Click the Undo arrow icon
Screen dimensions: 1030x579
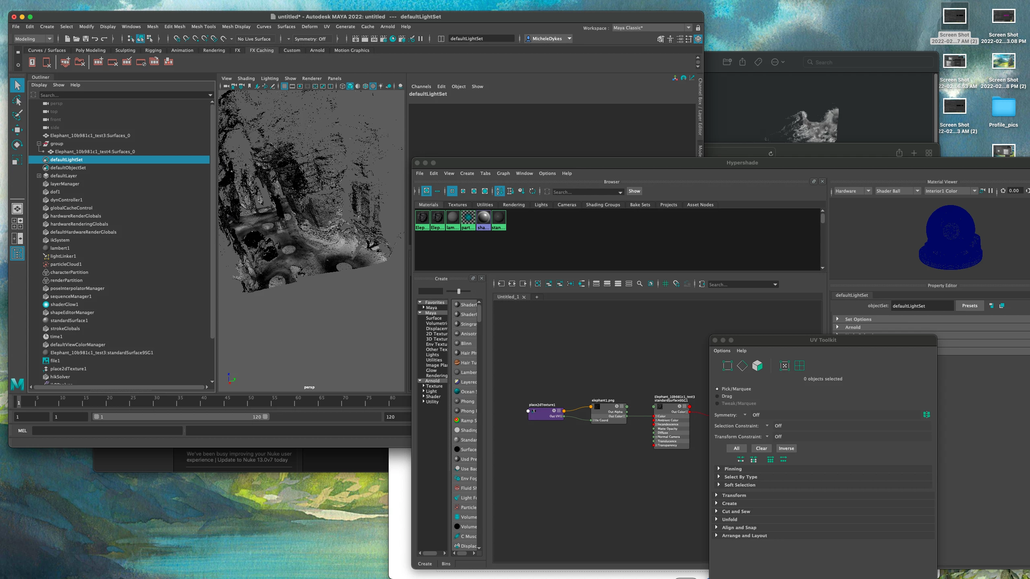(x=95, y=39)
